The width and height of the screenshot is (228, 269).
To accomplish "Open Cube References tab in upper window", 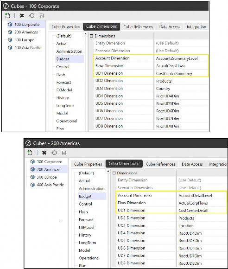I will [138, 27].
